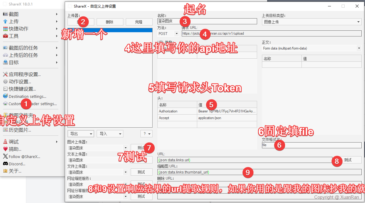Open the Discord link

click(x=17, y=164)
